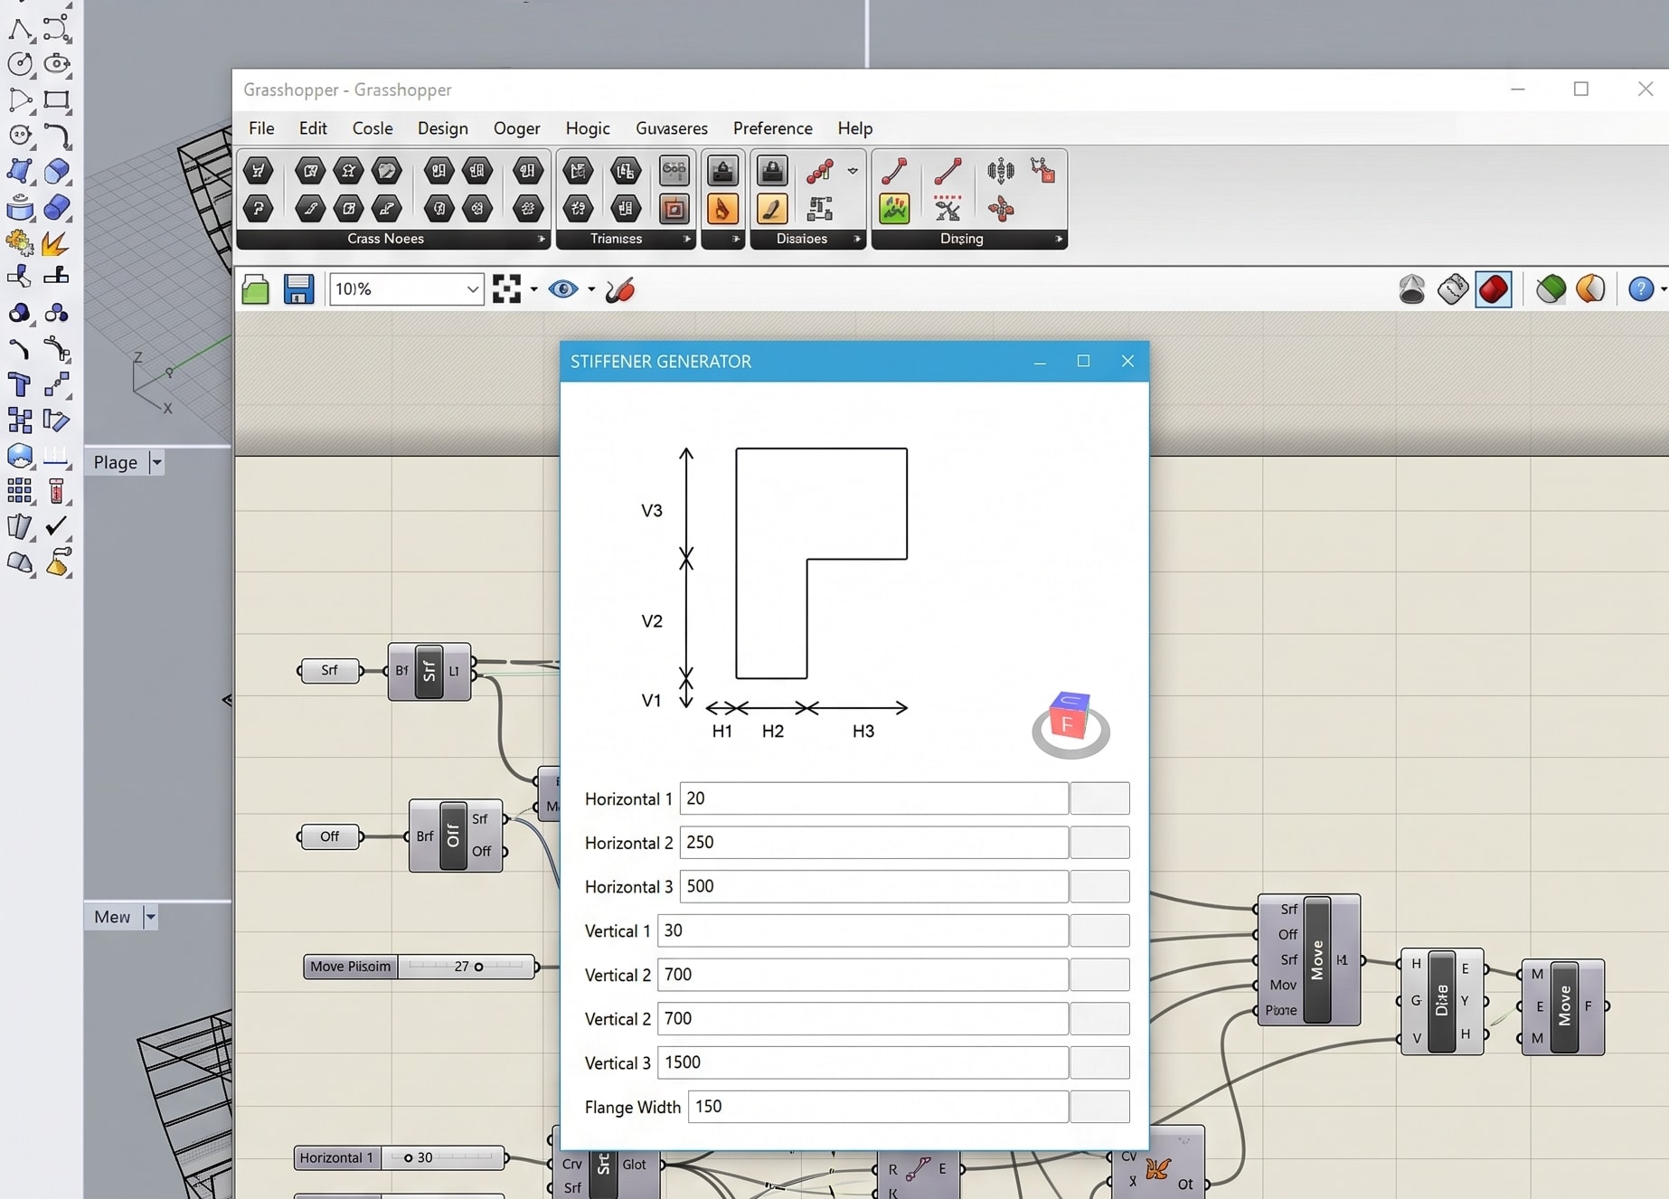
Task: Click the button beside Vertical 1
Action: 1099,930
